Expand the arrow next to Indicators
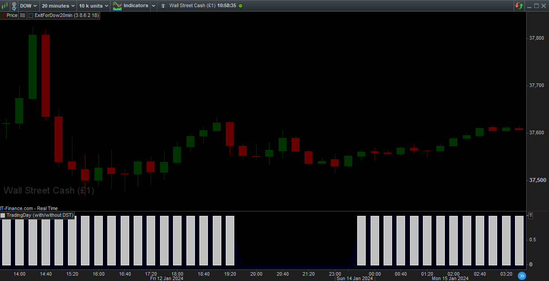Image resolution: width=549 pixels, height=281 pixels. (153, 6)
